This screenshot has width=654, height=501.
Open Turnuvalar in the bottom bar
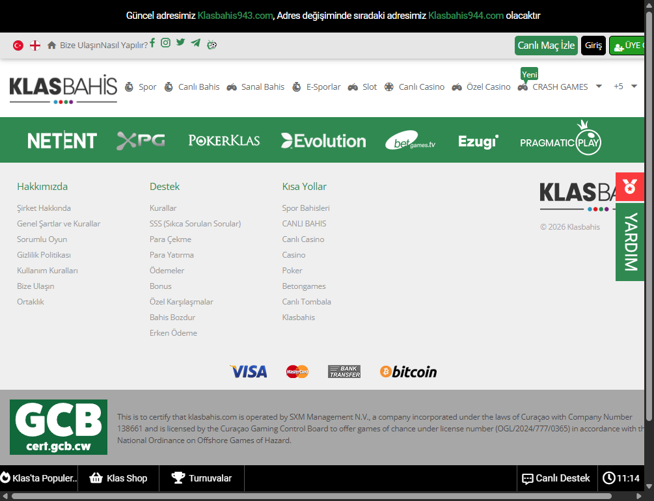[x=202, y=478]
